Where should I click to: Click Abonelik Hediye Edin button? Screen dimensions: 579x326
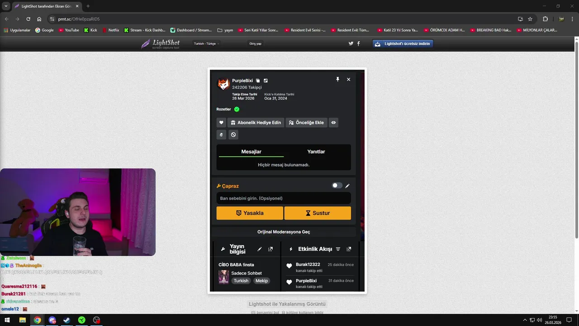click(x=256, y=123)
